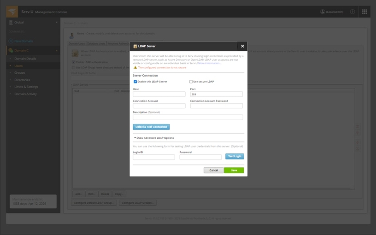Click the Edit button below LDAP Servers list
This screenshot has height=235, width=376.
pyautogui.click(x=92, y=194)
